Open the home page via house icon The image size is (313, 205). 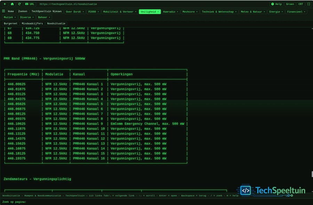(12, 4)
